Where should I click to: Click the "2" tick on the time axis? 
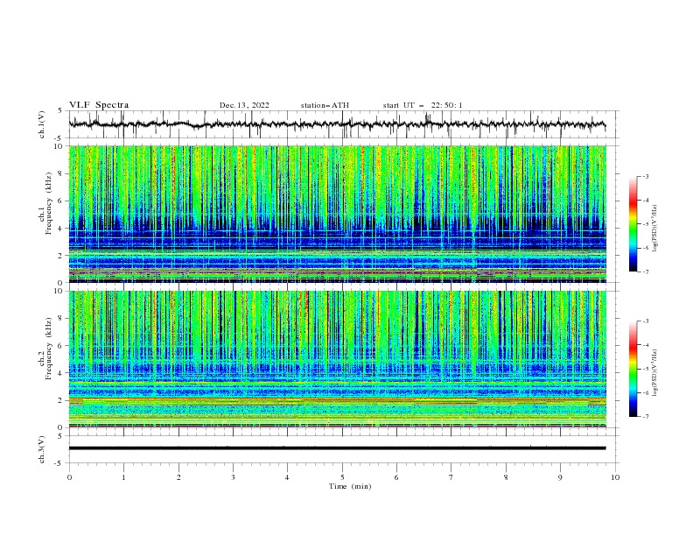[178, 477]
